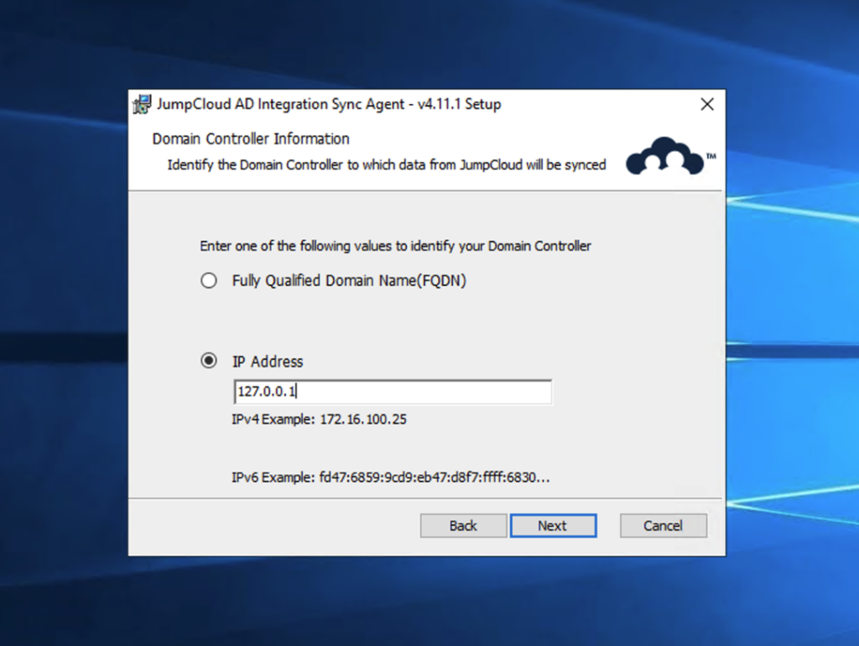
Task: Select the Fully Qualified Domain Name(FQDN) option
Action: coord(209,281)
